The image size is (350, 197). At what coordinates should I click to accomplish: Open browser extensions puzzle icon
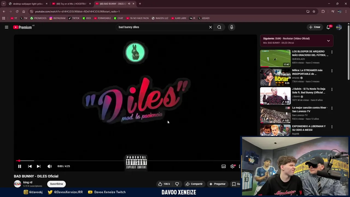[323, 11]
